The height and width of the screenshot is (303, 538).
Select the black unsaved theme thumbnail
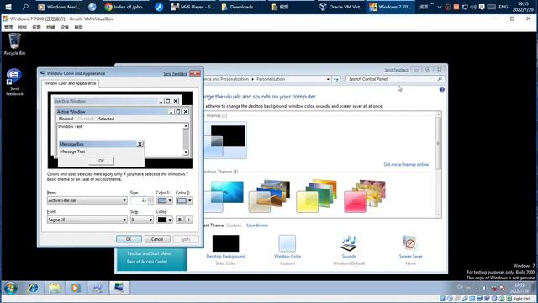point(224,141)
